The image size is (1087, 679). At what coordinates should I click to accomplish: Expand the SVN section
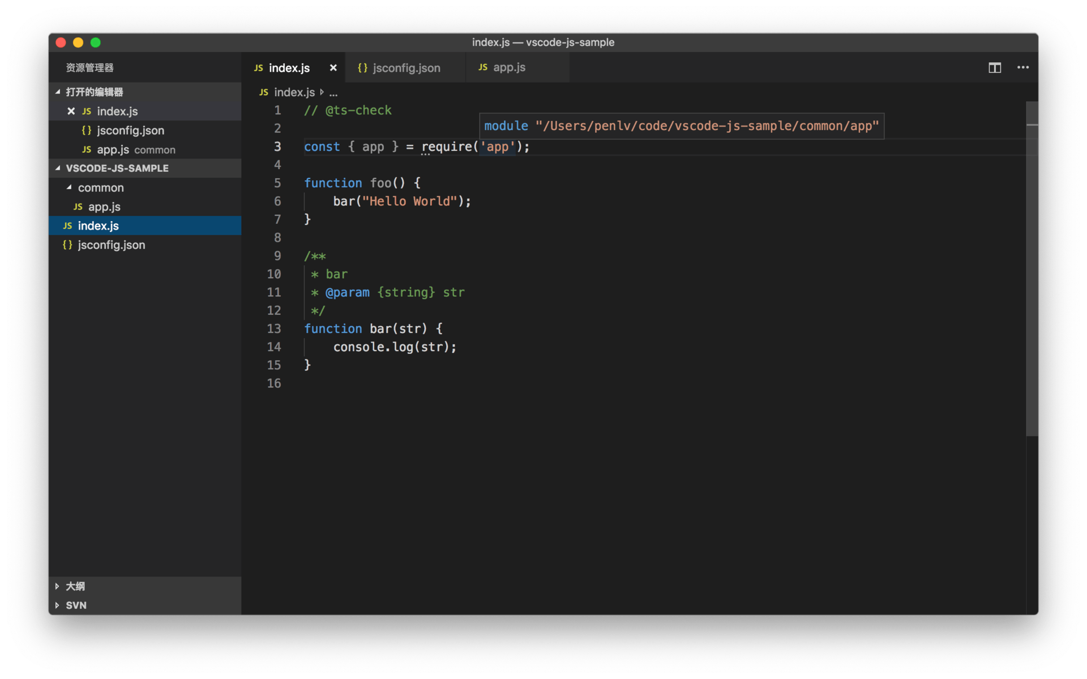pyautogui.click(x=145, y=606)
